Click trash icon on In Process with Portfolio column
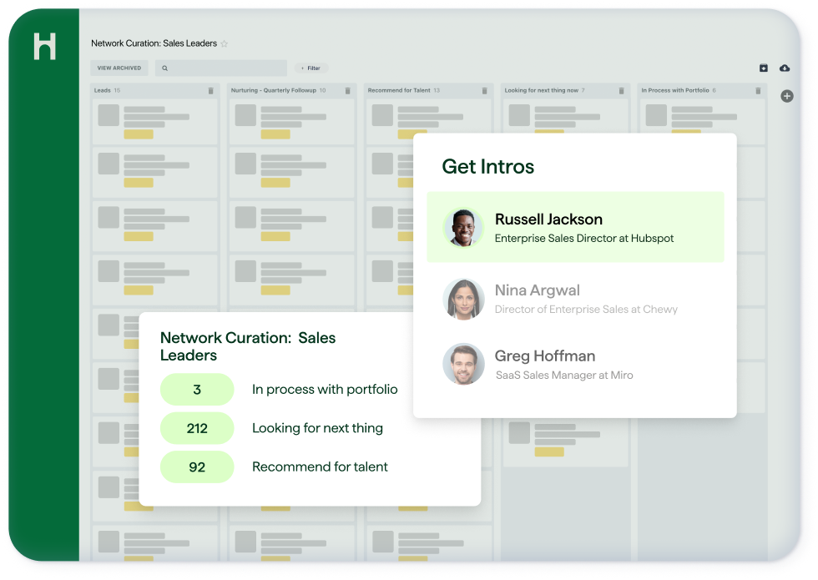Image resolution: width=818 pixels, height=580 pixels. [758, 91]
